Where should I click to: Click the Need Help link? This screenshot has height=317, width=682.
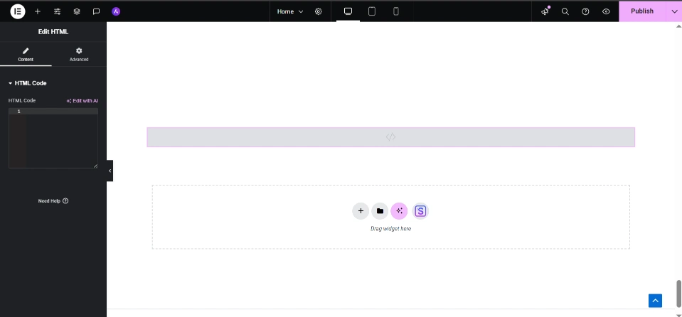click(x=53, y=201)
